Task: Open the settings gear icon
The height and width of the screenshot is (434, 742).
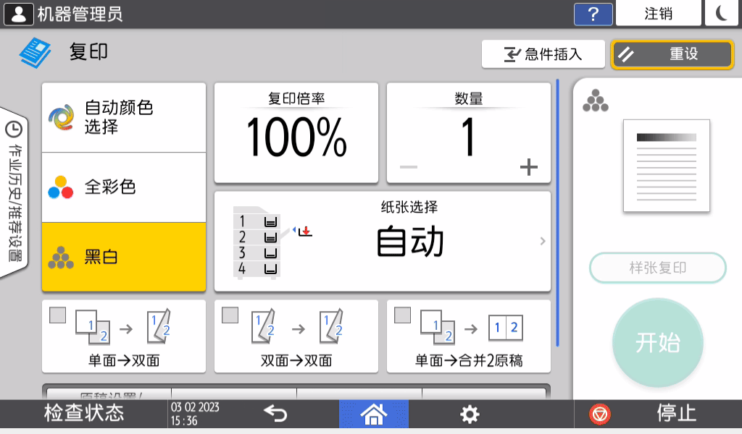Action: [470, 414]
